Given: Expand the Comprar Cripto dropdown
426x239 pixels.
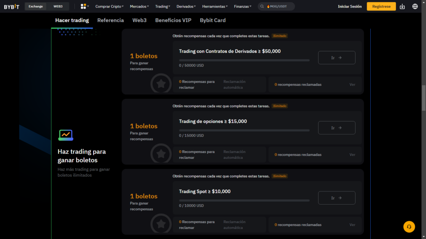Looking at the screenshot, I should [109, 6].
